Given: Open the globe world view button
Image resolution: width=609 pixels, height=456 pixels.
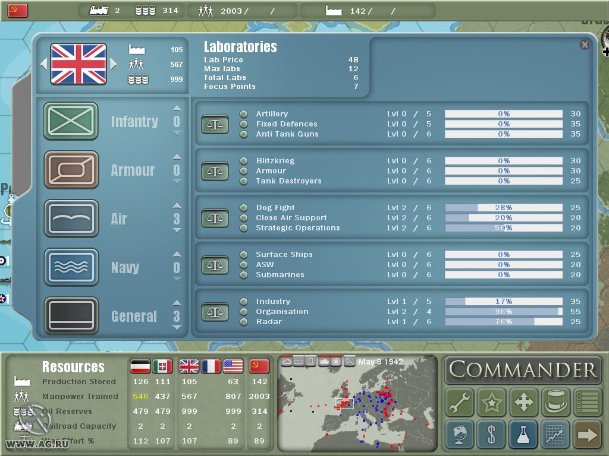Looking at the screenshot, I should click(x=460, y=434).
